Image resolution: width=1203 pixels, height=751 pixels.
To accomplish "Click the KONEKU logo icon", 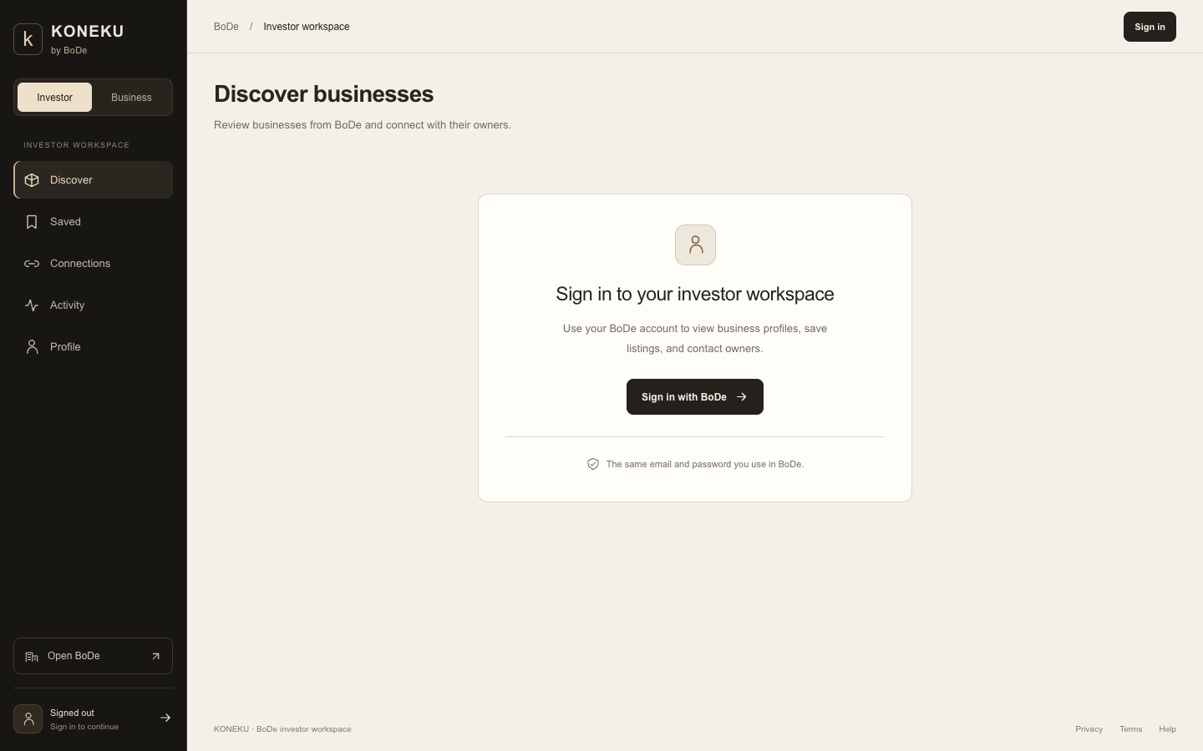I will (28, 39).
